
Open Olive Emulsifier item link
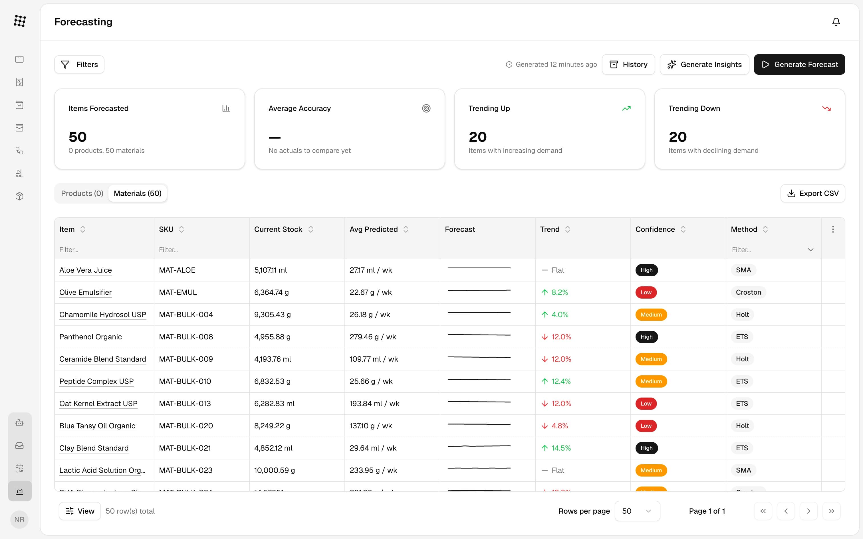pyautogui.click(x=85, y=292)
